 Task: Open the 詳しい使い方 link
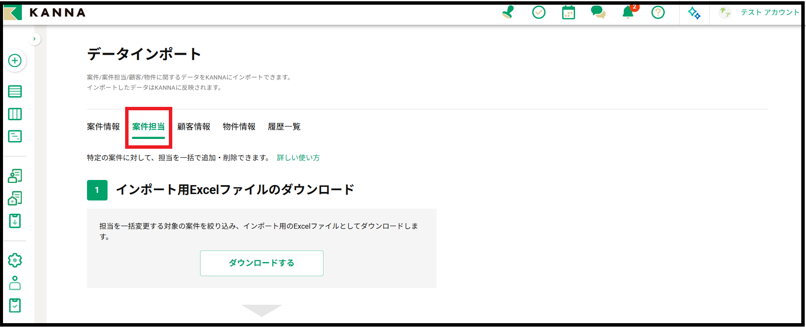[x=298, y=158]
